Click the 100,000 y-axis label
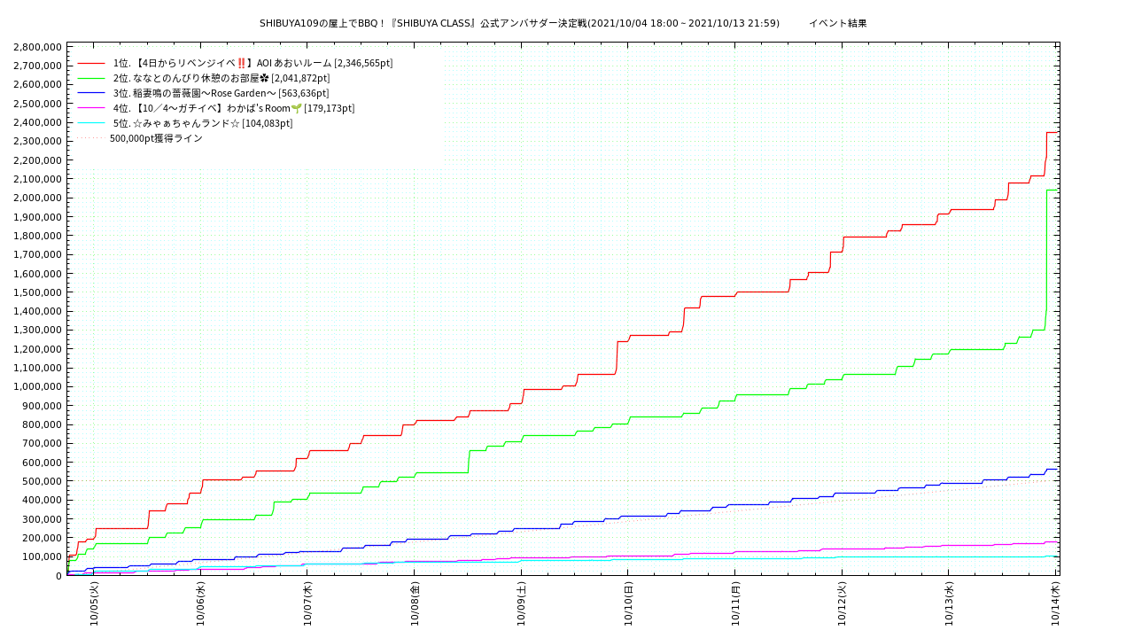Viewport: 1134px width, 638px height. [43, 556]
